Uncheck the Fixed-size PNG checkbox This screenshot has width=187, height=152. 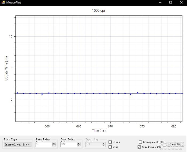pyautogui.click(x=139, y=147)
